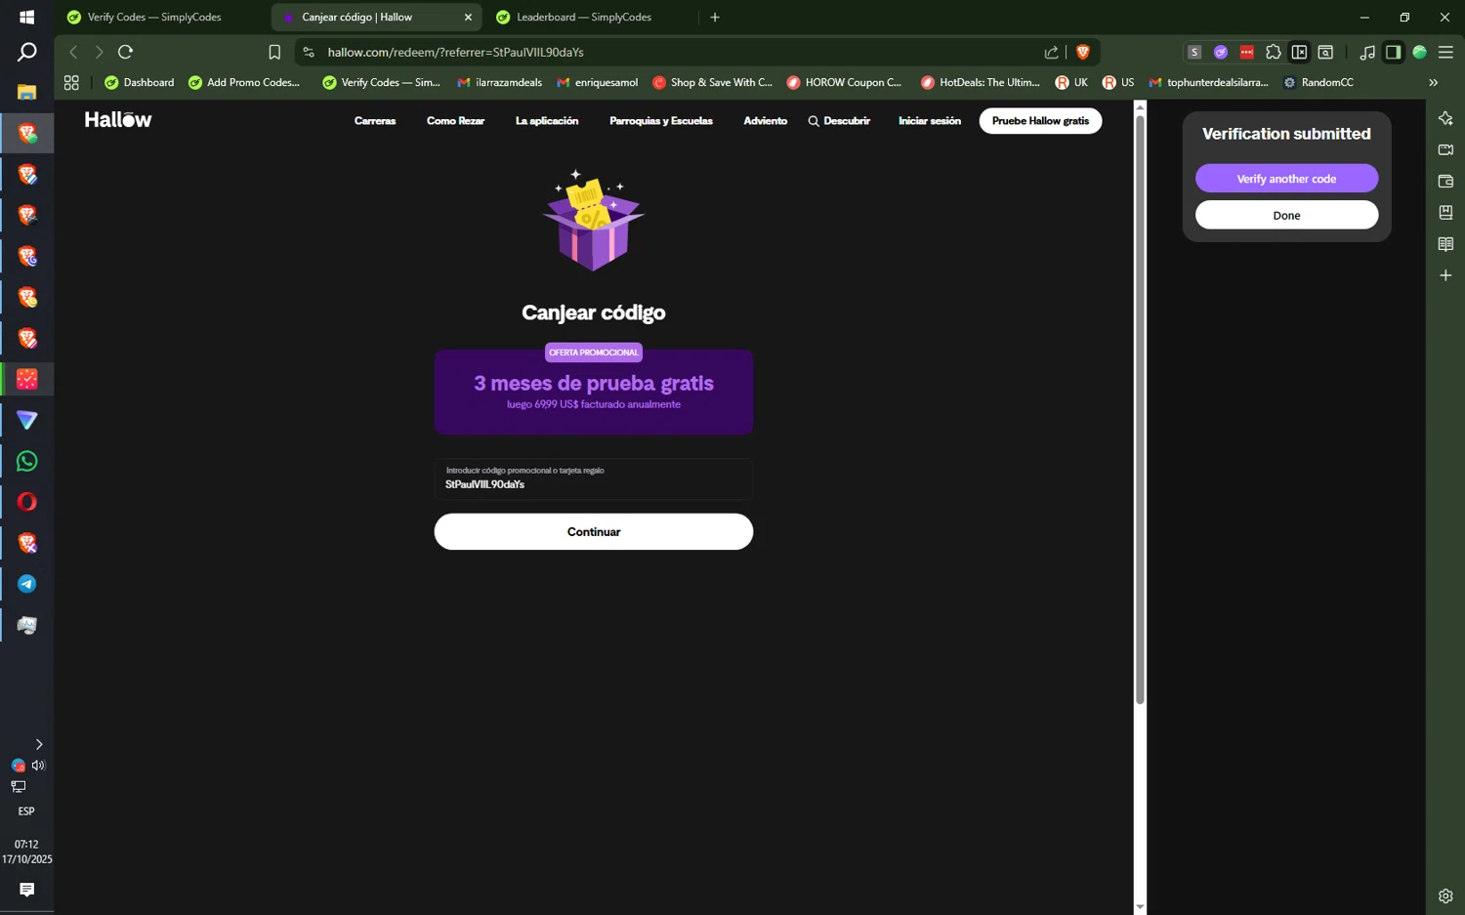This screenshot has height=915, width=1465.
Task: Open new tab with plus button
Action: (x=715, y=17)
